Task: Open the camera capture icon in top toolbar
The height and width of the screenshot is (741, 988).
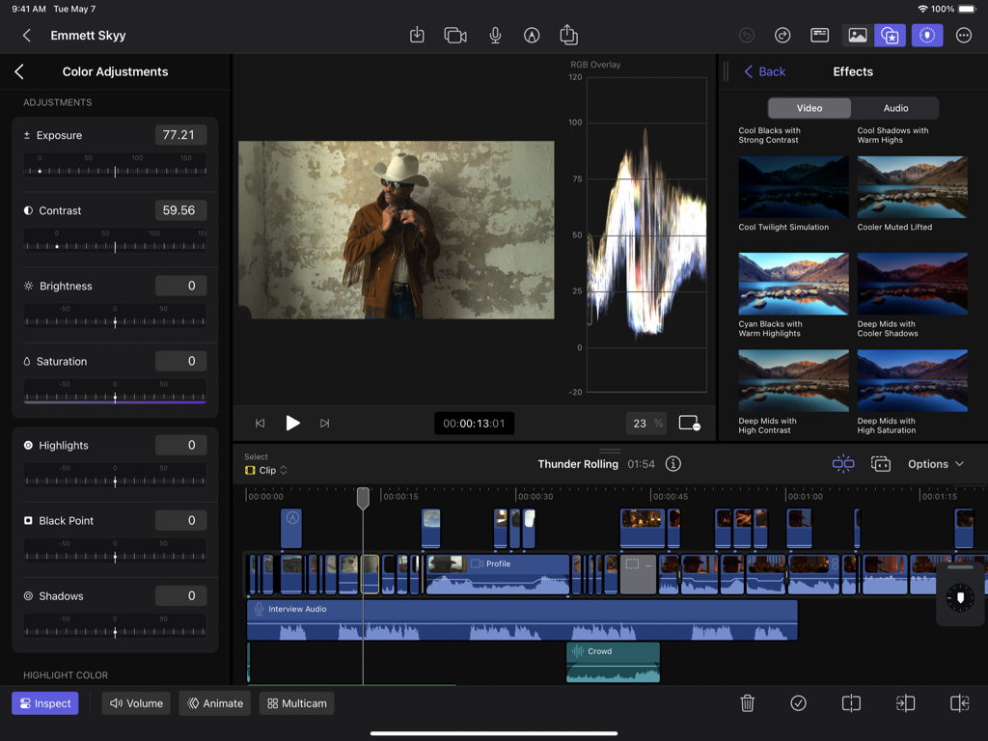Action: pos(455,35)
